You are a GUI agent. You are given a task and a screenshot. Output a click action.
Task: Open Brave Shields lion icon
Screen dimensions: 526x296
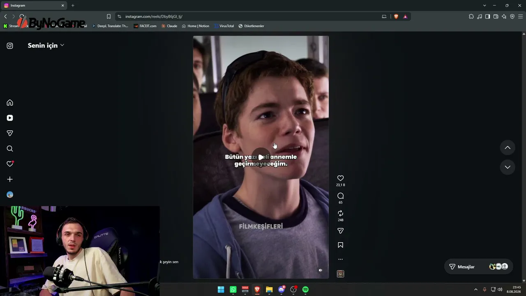tap(396, 16)
